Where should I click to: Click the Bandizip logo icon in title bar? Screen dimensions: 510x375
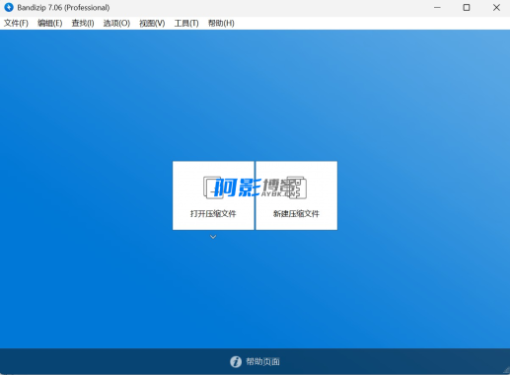9,7
